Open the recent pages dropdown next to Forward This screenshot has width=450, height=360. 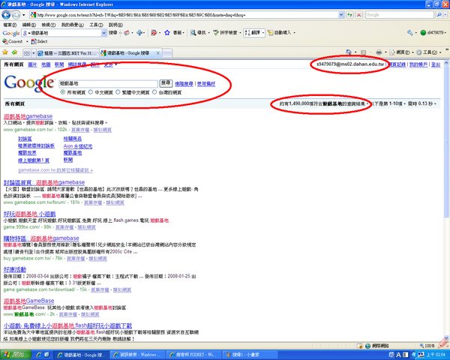point(23,15)
